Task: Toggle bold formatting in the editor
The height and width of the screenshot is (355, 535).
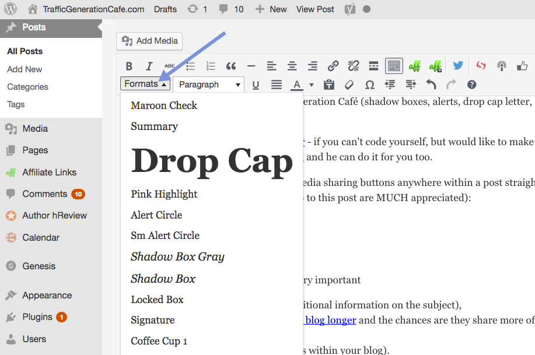Action: (x=129, y=65)
